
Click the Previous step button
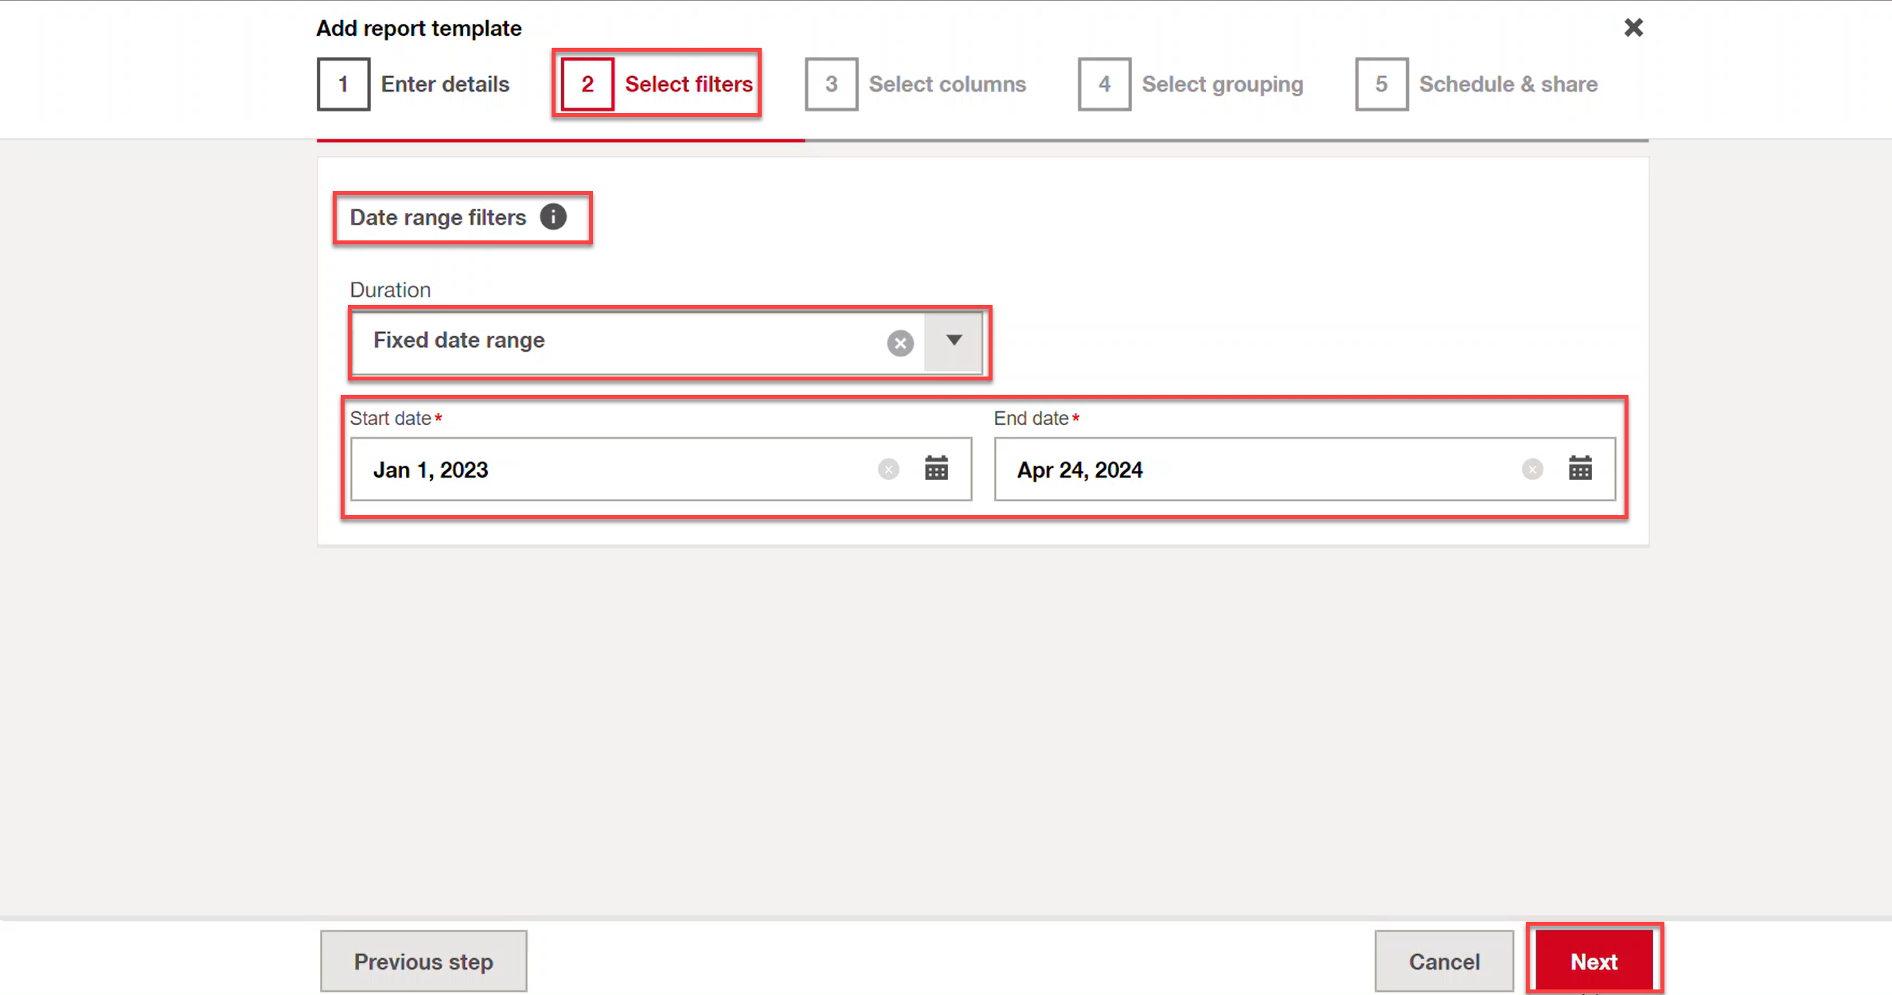423,961
